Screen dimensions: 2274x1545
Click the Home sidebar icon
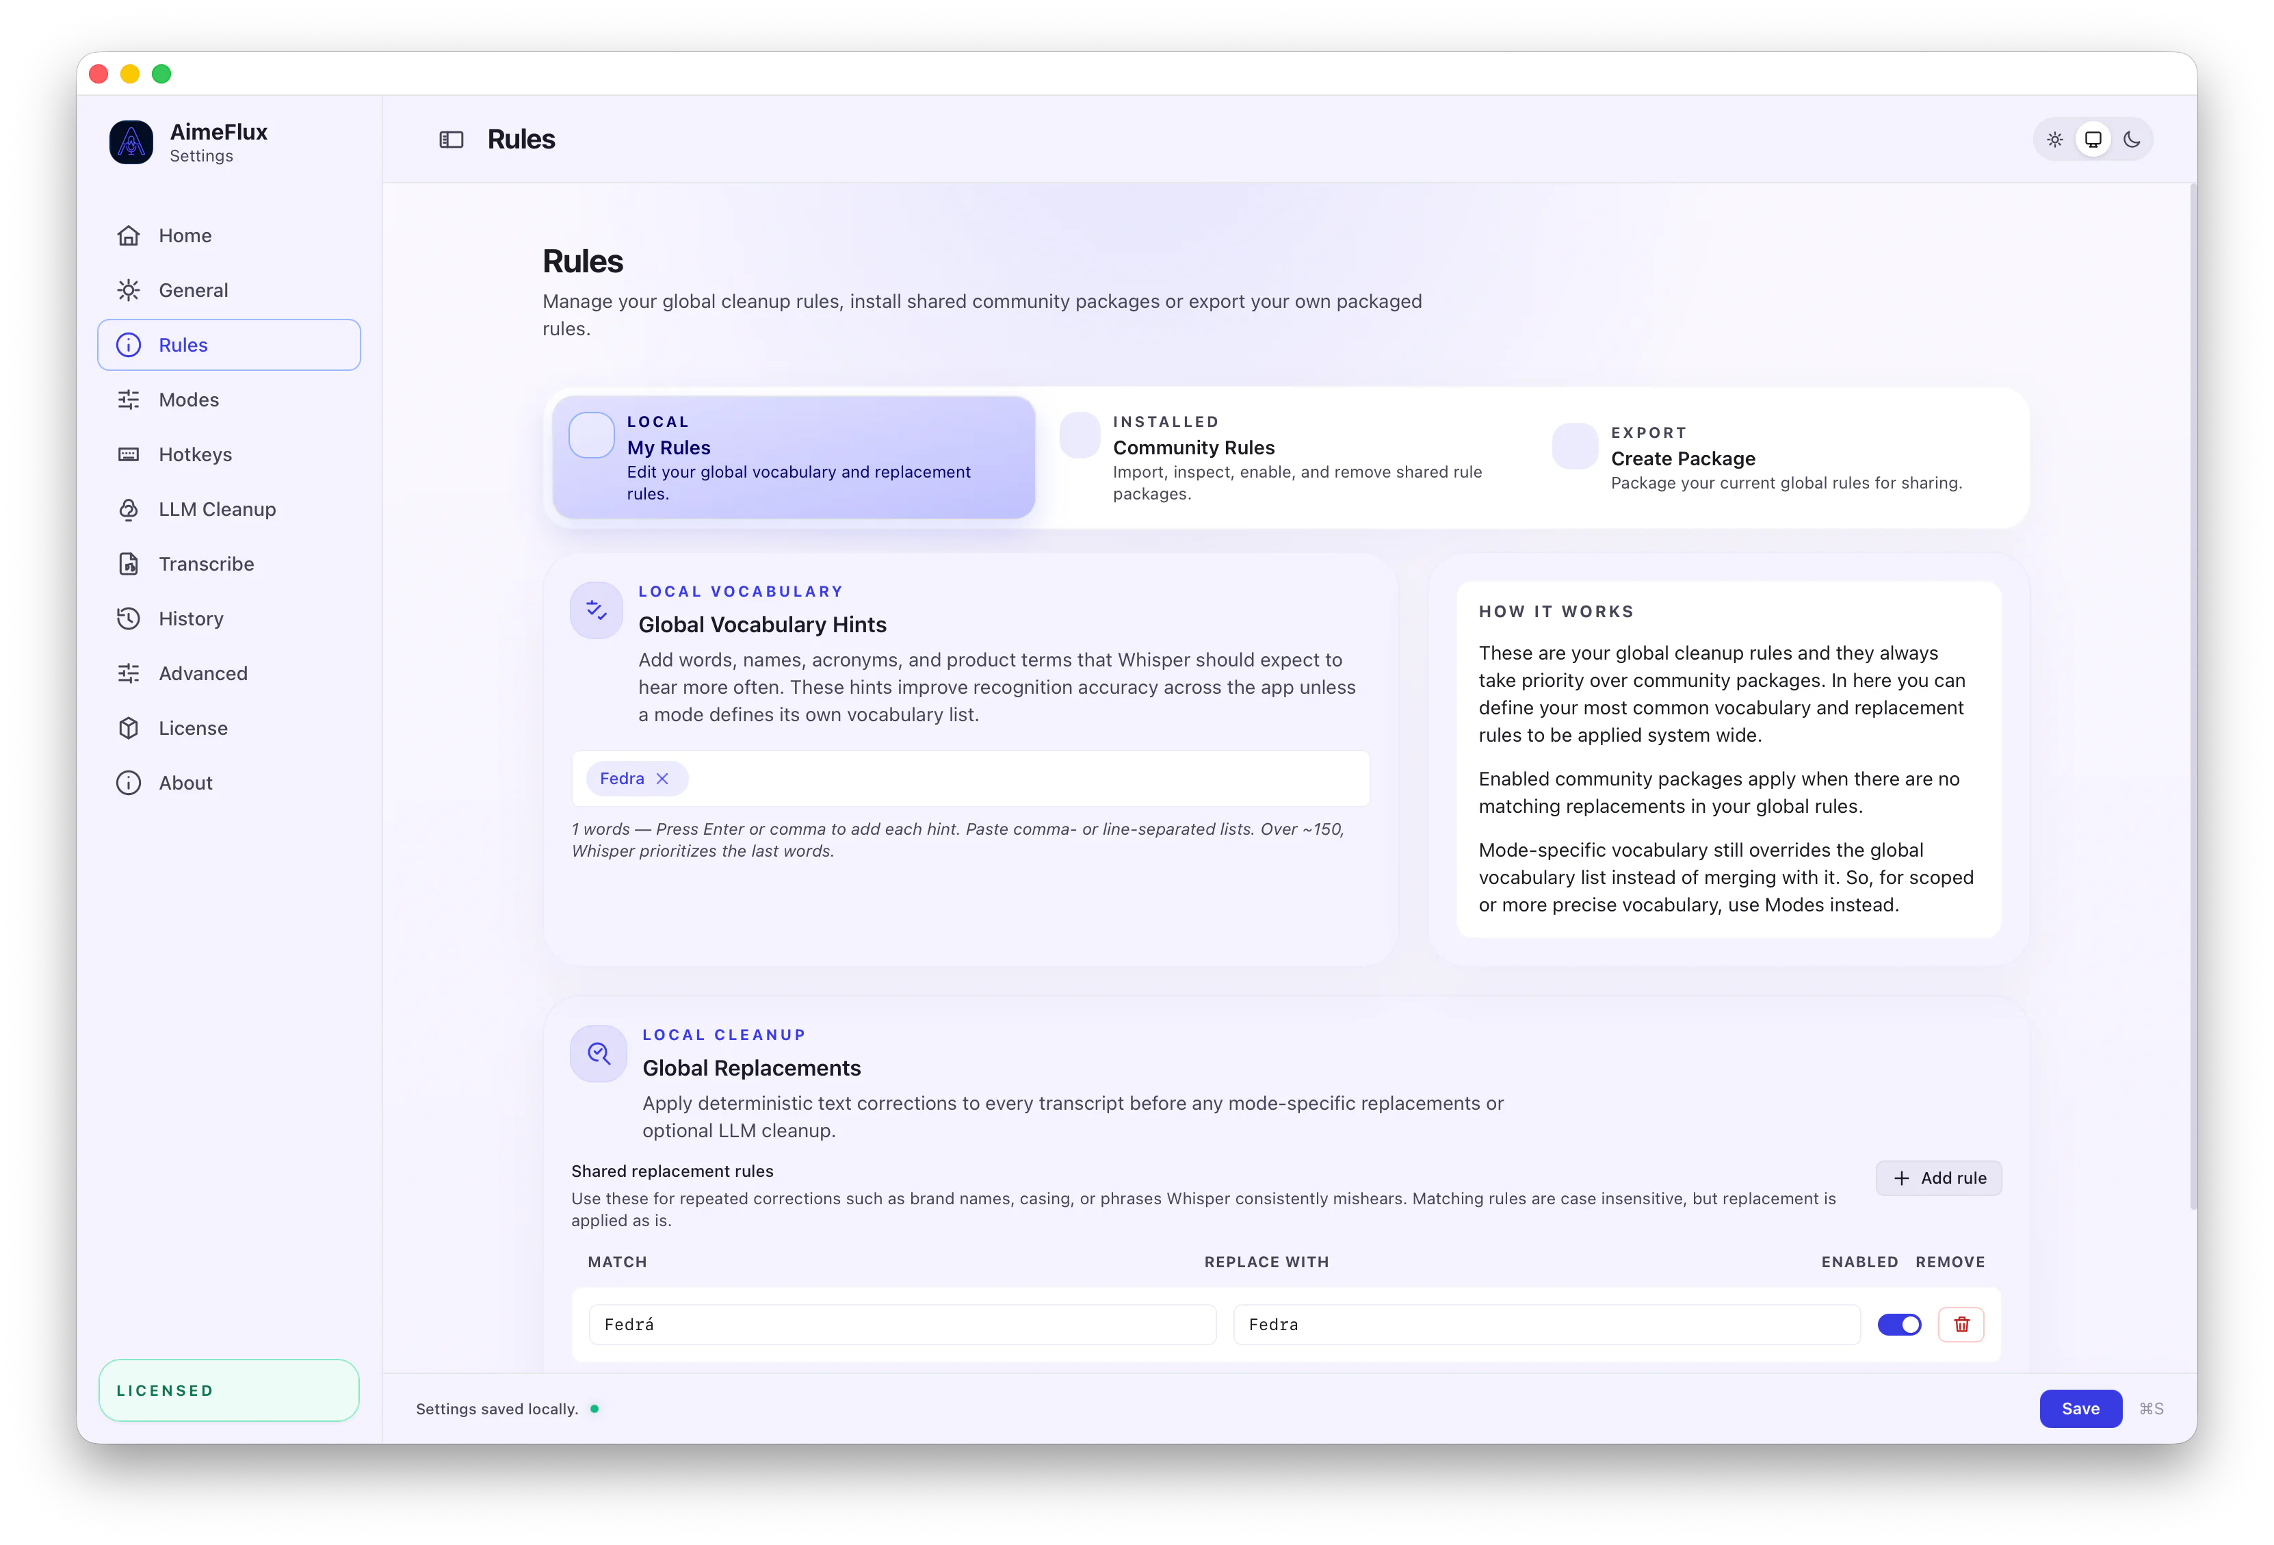[x=128, y=236]
